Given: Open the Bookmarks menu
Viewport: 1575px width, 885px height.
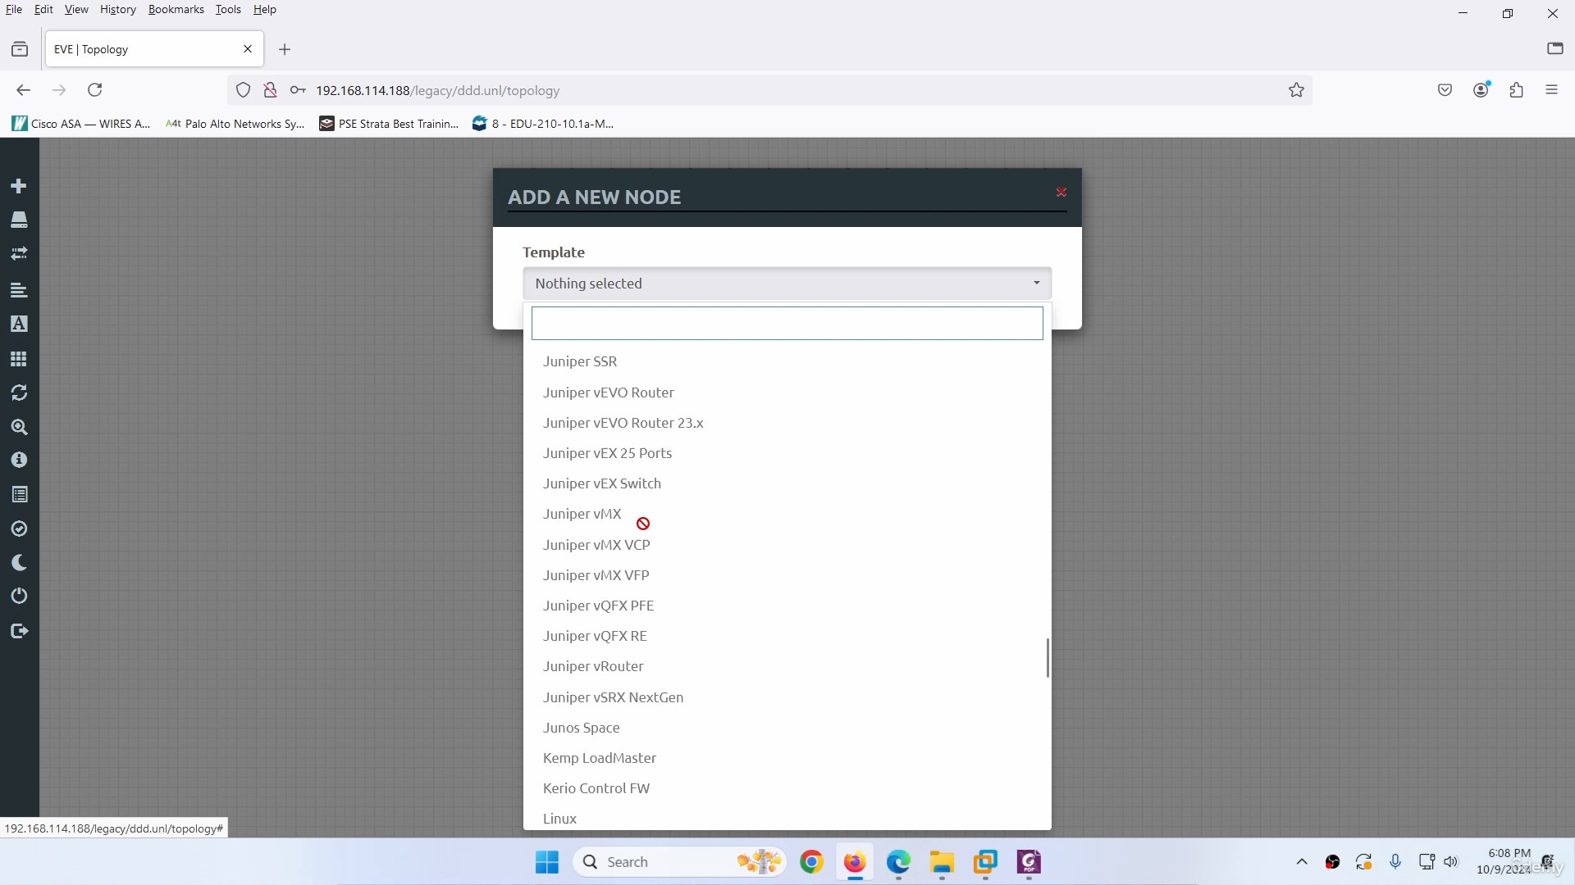Looking at the screenshot, I should pos(176,9).
